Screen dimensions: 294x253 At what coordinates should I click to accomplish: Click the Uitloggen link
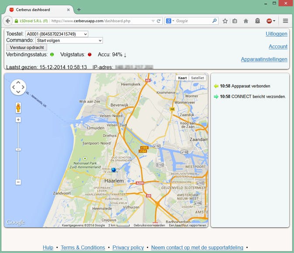tap(277, 34)
